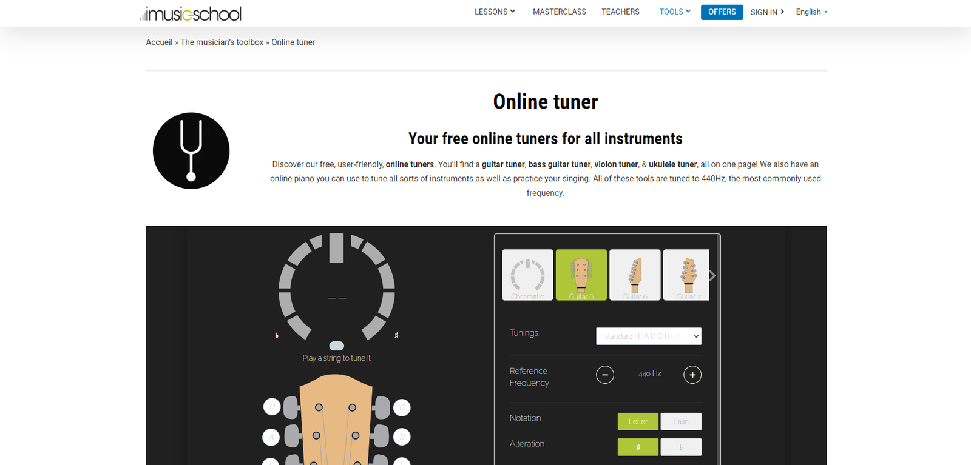Select the B string note circle
Viewport: 971px width, 465px height.
[402, 437]
